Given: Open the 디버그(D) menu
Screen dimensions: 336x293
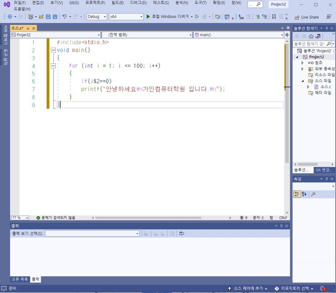Looking at the screenshot, I should 138,3.
